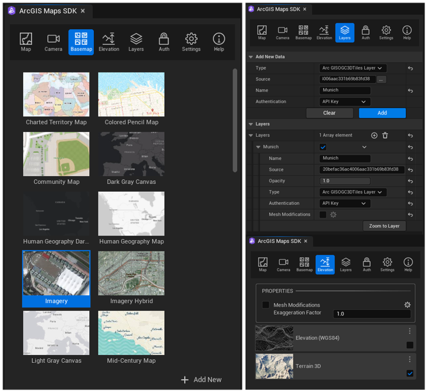This screenshot has width=427, height=392.
Task: Switch to Settings tab in the large left panel
Action: click(191, 42)
